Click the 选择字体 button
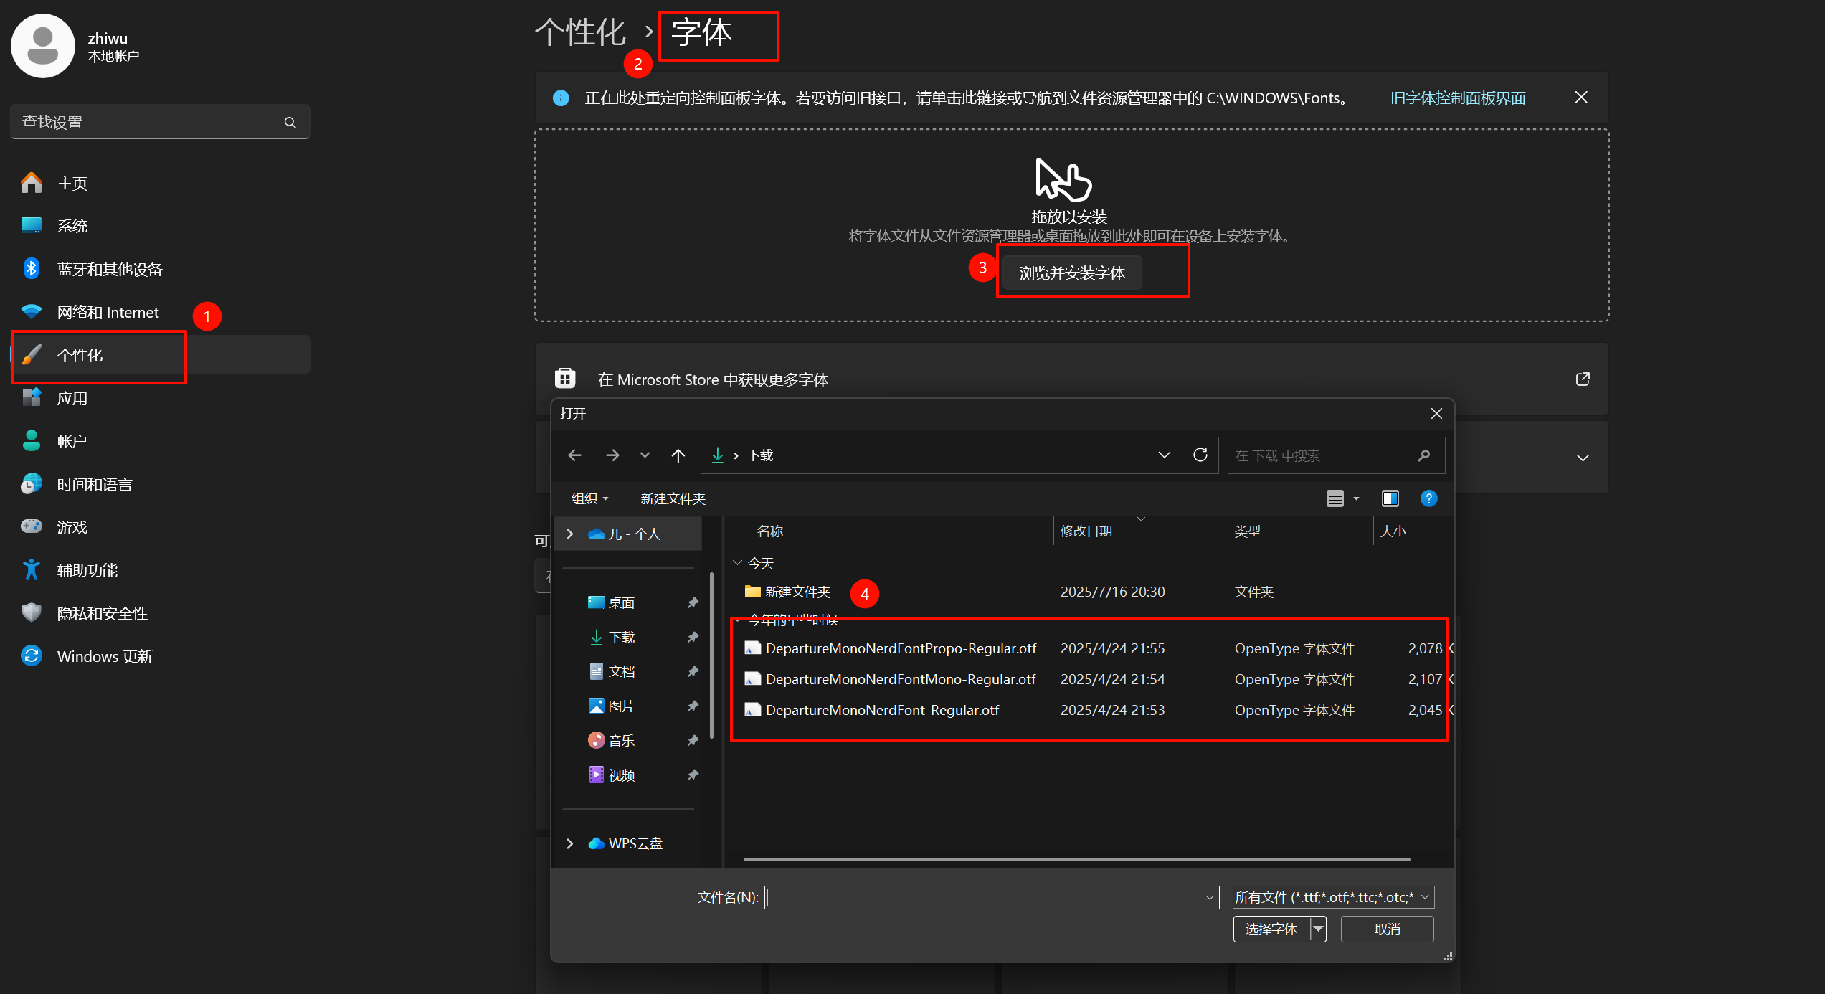Viewport: 1825px width, 994px height. [1271, 929]
